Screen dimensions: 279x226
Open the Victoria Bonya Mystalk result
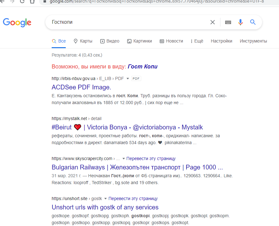click(x=127, y=127)
